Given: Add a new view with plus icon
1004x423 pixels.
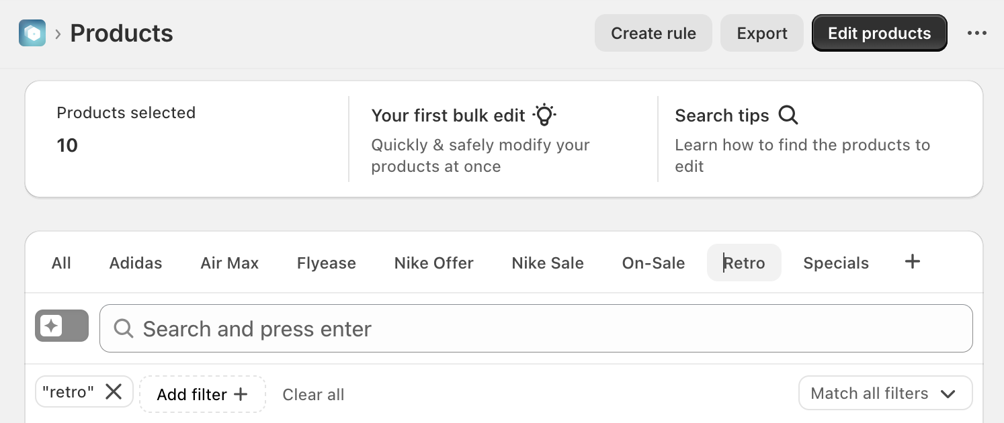Looking at the screenshot, I should click(912, 262).
